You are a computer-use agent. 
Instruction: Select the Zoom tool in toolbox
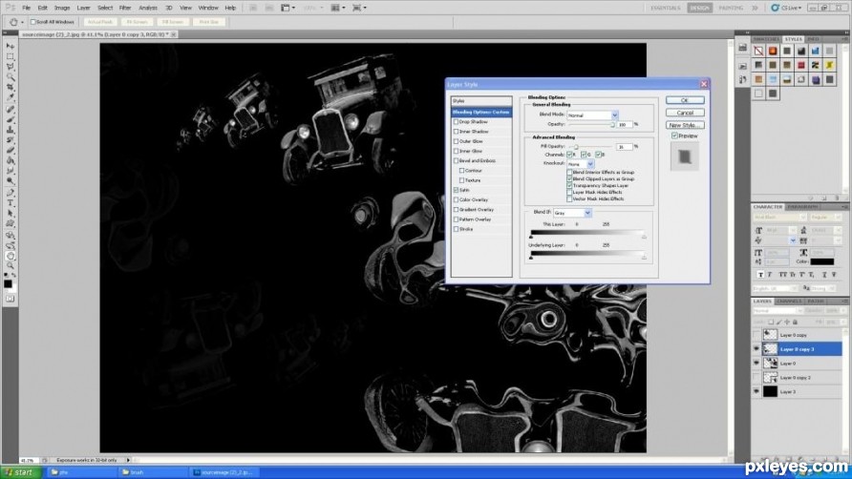11,266
